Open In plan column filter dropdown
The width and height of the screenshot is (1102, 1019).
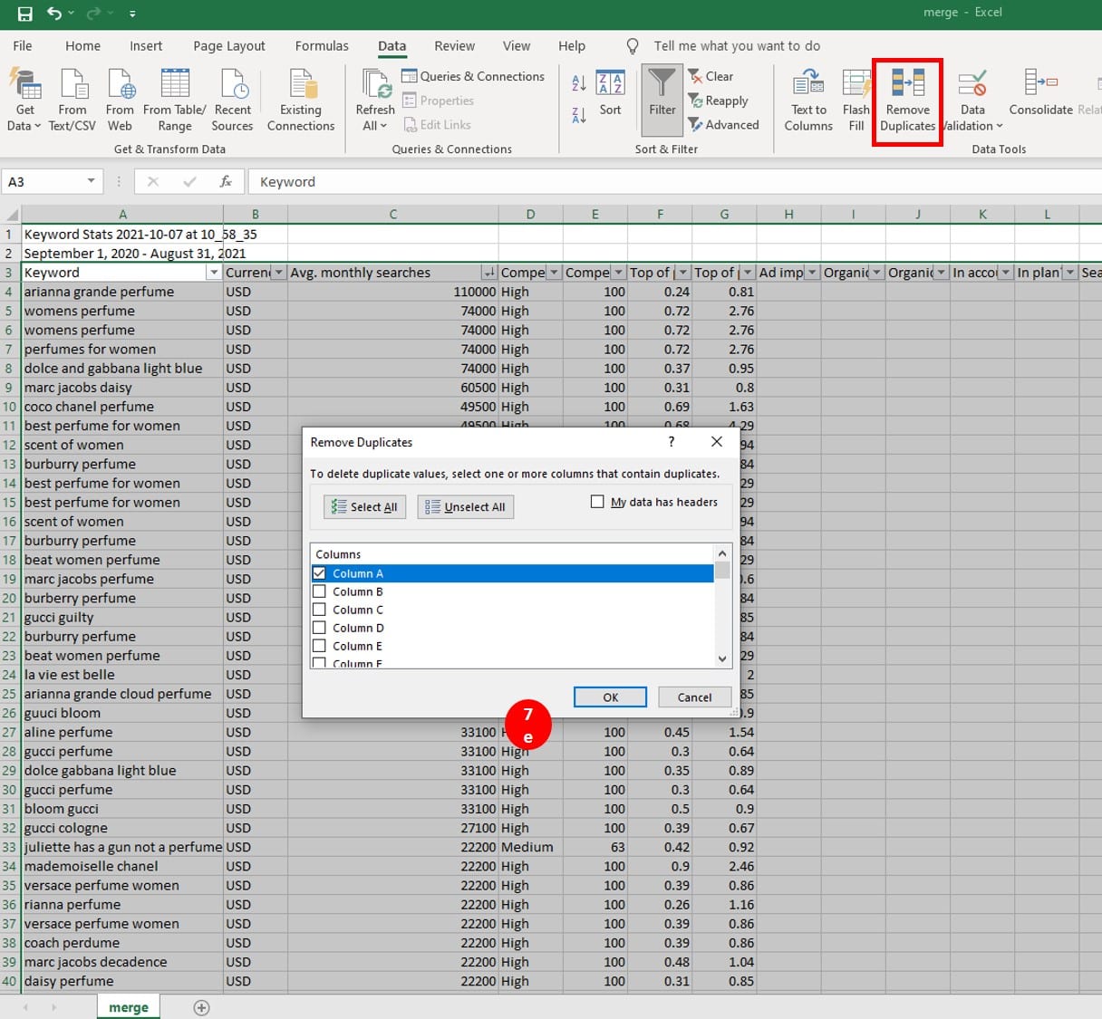click(1070, 273)
